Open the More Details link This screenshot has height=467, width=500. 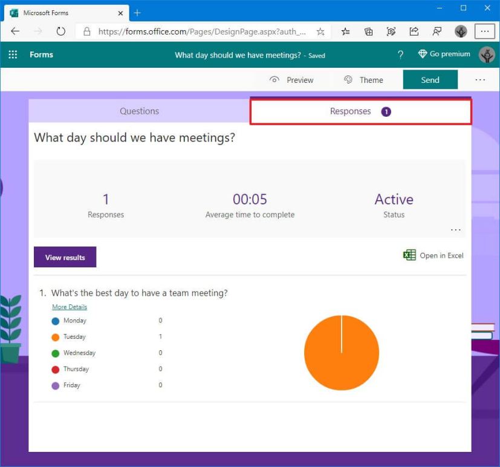click(70, 307)
